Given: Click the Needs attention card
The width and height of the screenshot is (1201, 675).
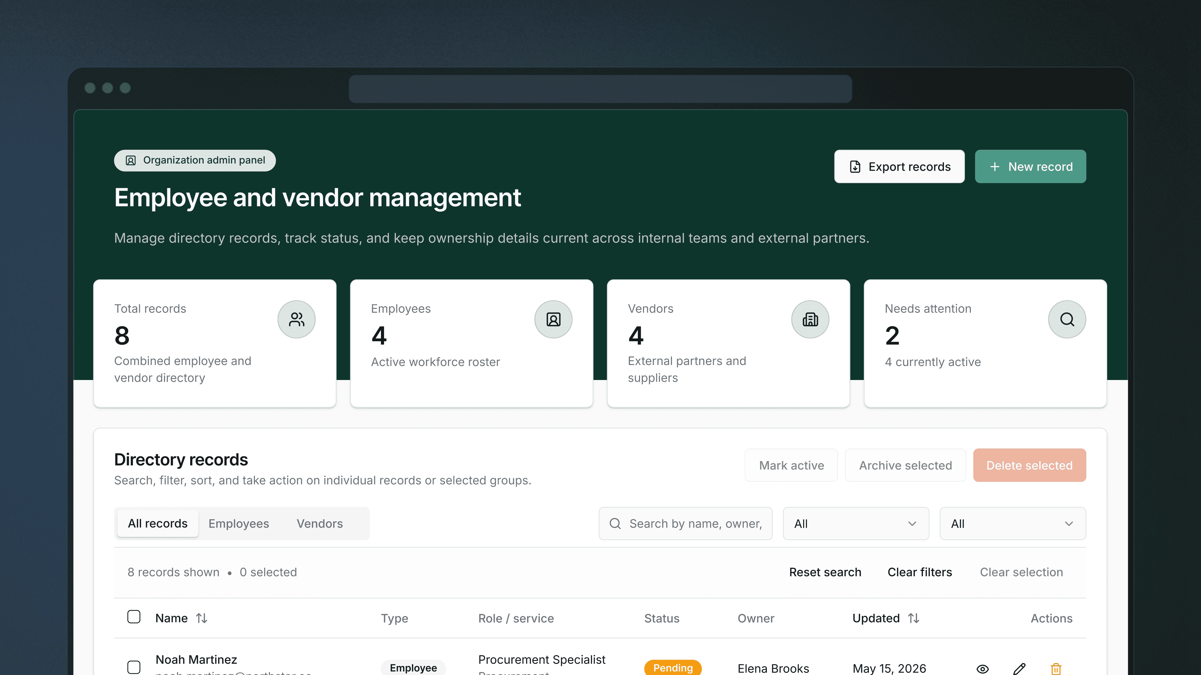Looking at the screenshot, I should (985, 343).
